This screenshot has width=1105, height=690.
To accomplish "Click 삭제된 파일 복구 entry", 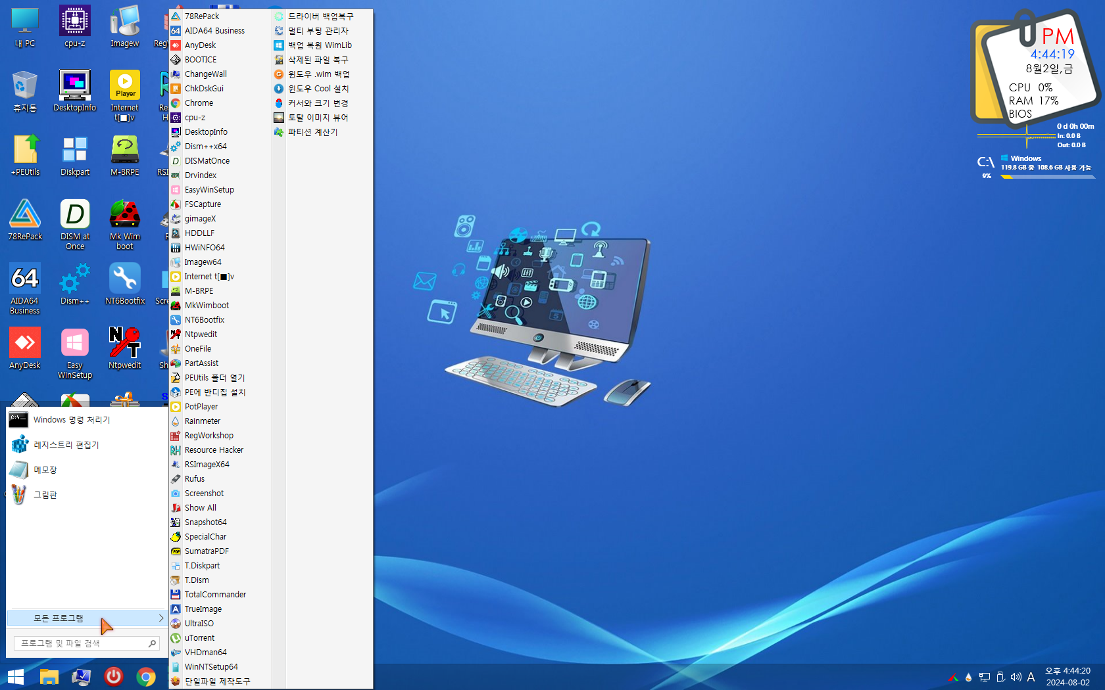I will 322,60.
